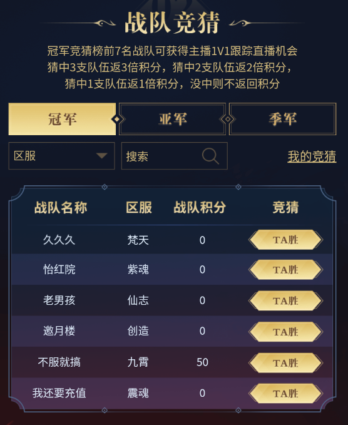Select the 冠军 tab
This screenshot has width=348, height=425.
[62, 119]
